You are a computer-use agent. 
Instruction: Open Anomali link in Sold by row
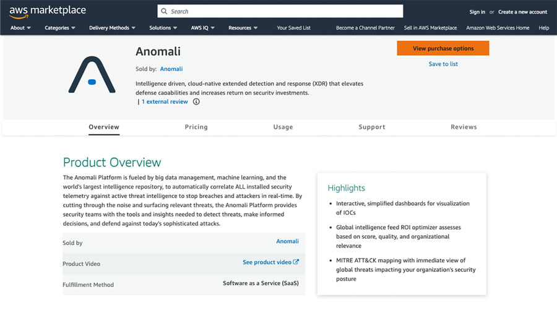coord(287,241)
